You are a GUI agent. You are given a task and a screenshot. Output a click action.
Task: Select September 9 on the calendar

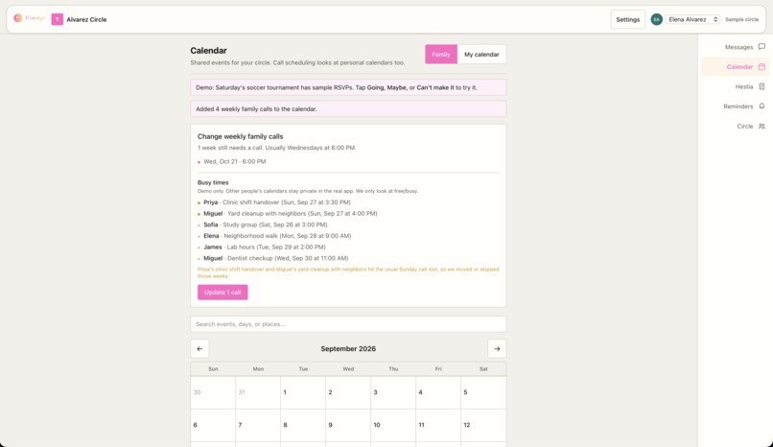click(348, 425)
